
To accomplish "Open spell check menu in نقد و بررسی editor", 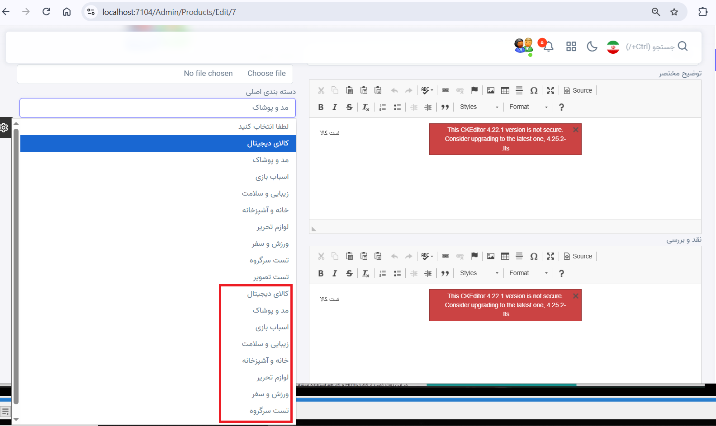I will (x=427, y=256).
